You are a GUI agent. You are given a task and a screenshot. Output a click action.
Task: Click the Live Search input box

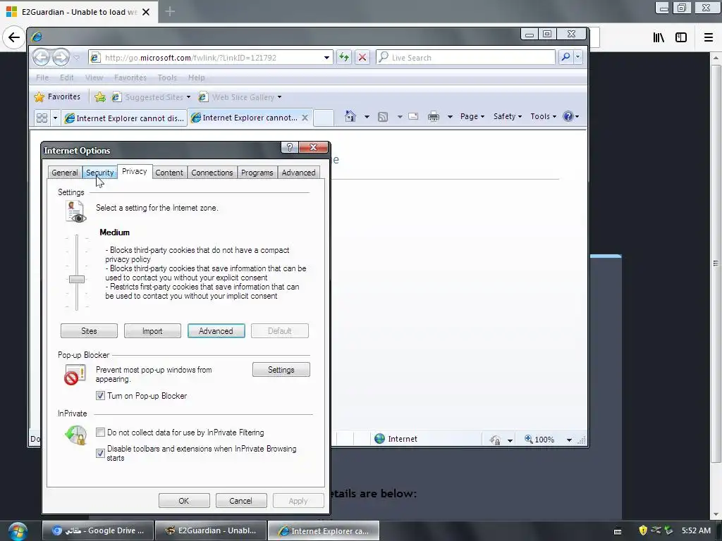tap(465, 58)
